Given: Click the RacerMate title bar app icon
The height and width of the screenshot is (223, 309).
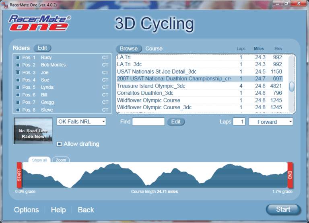Looking at the screenshot, I should (x=4, y=4).
